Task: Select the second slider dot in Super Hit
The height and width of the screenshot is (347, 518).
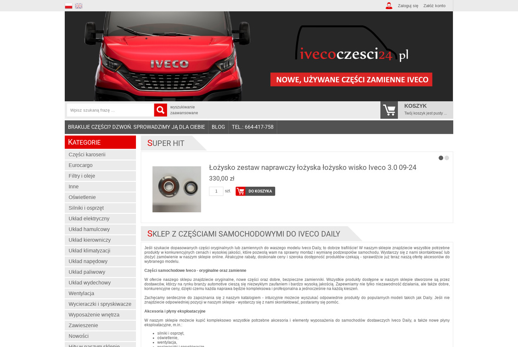Action: point(447,158)
